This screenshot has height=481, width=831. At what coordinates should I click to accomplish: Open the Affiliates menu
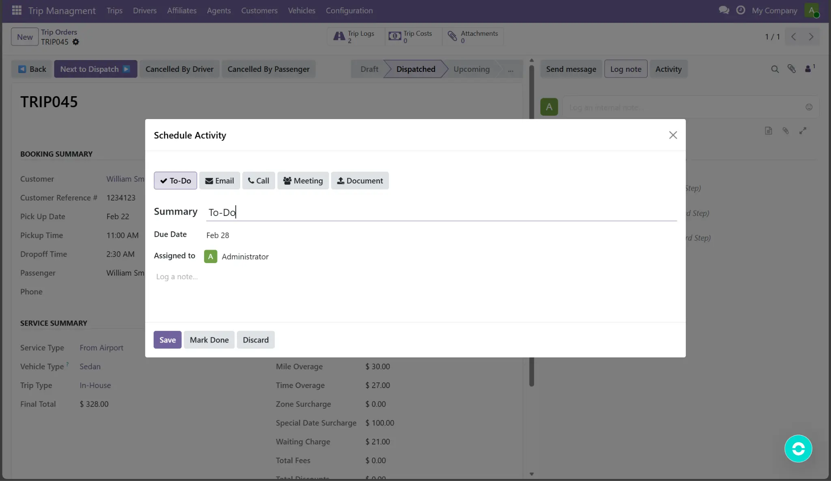[182, 11]
